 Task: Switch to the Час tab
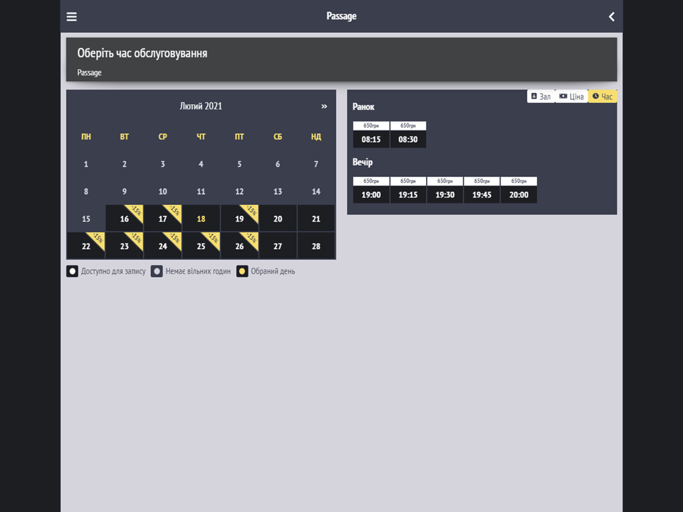(602, 96)
